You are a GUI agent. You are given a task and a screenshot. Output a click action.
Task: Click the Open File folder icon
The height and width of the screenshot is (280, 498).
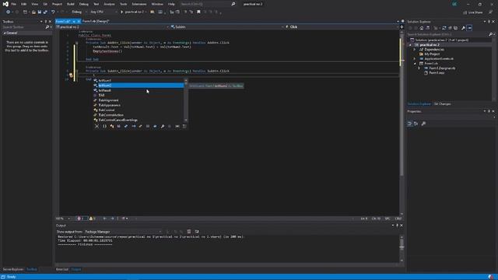33,12
